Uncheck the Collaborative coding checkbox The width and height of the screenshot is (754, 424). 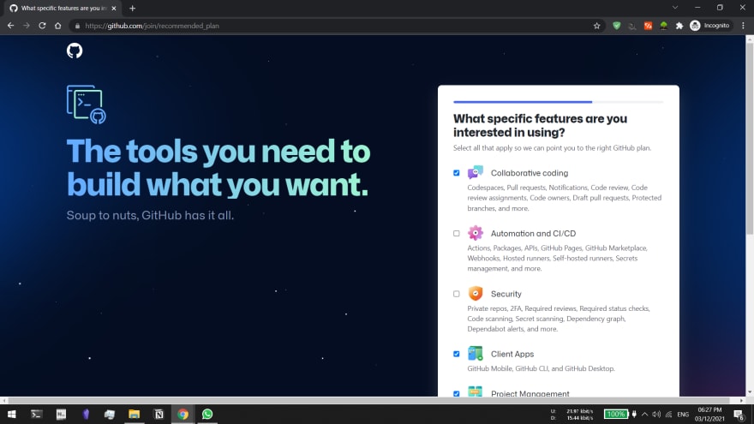coord(457,173)
